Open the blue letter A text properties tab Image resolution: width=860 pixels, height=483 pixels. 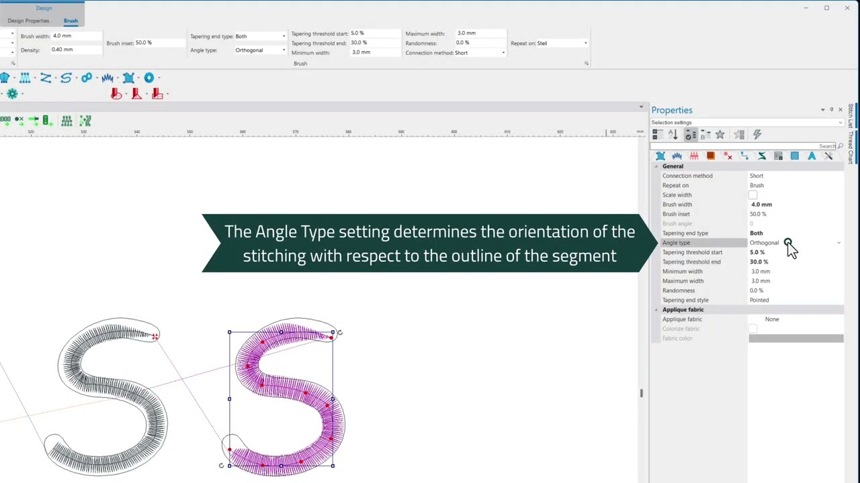point(812,156)
